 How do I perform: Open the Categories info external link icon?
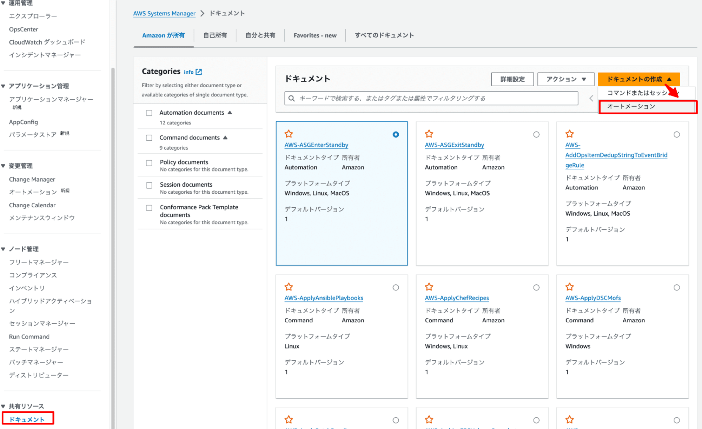(199, 72)
